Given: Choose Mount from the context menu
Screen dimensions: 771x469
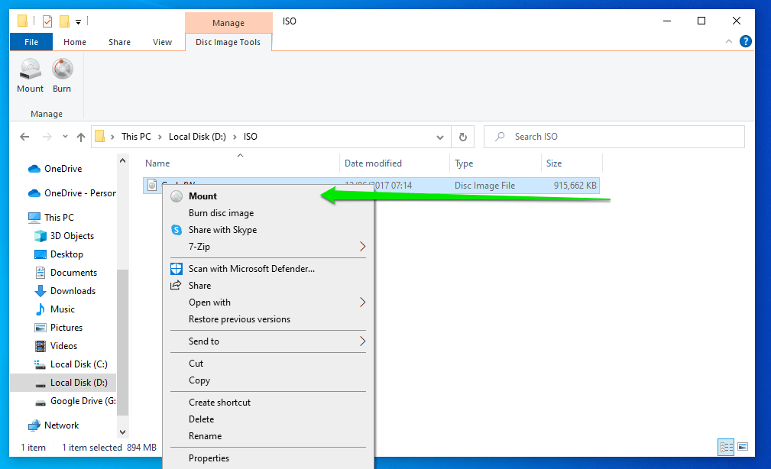Looking at the screenshot, I should coord(203,196).
